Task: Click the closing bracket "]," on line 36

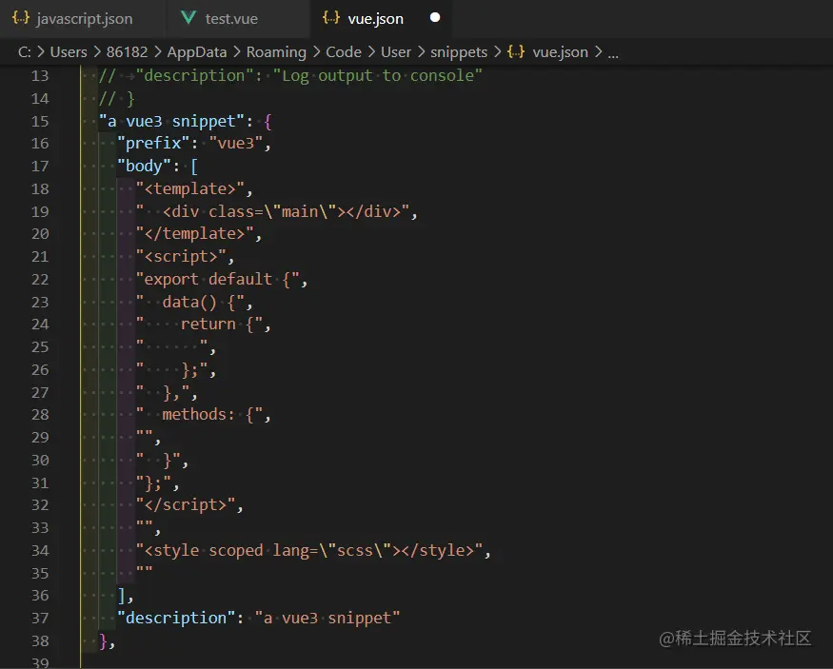Action: 126,596
